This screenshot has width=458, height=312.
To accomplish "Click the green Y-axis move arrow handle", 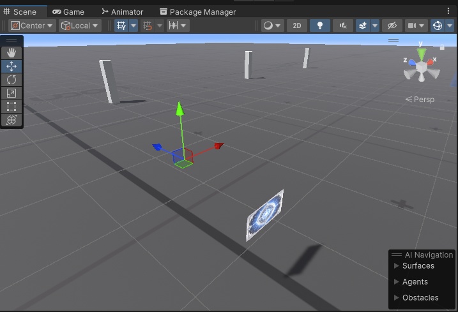I will click(179, 108).
